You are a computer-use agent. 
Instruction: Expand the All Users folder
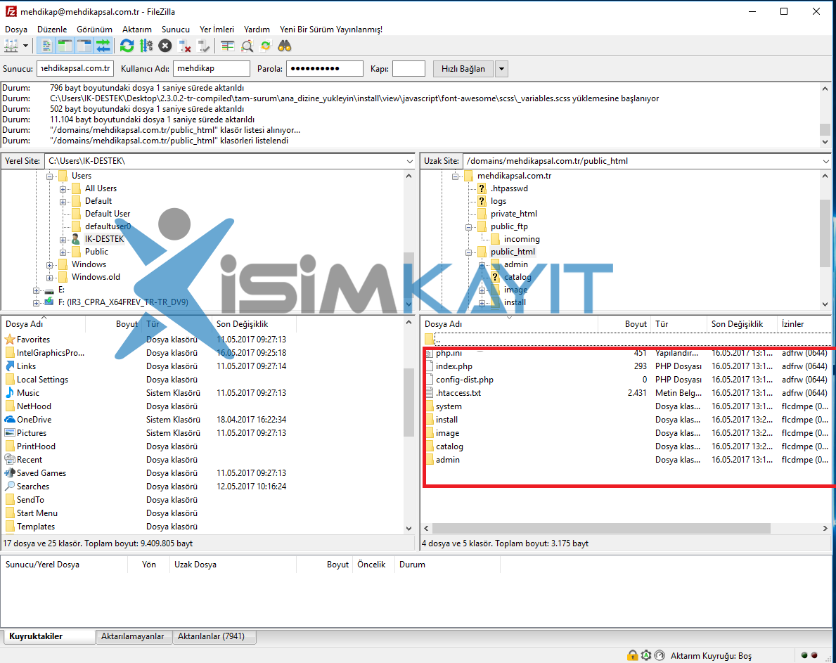coord(63,189)
